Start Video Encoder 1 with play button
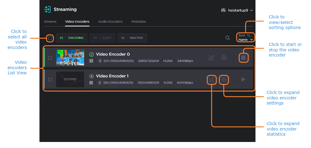 243,79
